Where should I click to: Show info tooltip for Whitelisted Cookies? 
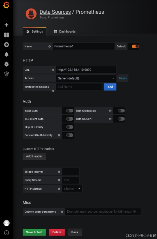tap(53, 91)
